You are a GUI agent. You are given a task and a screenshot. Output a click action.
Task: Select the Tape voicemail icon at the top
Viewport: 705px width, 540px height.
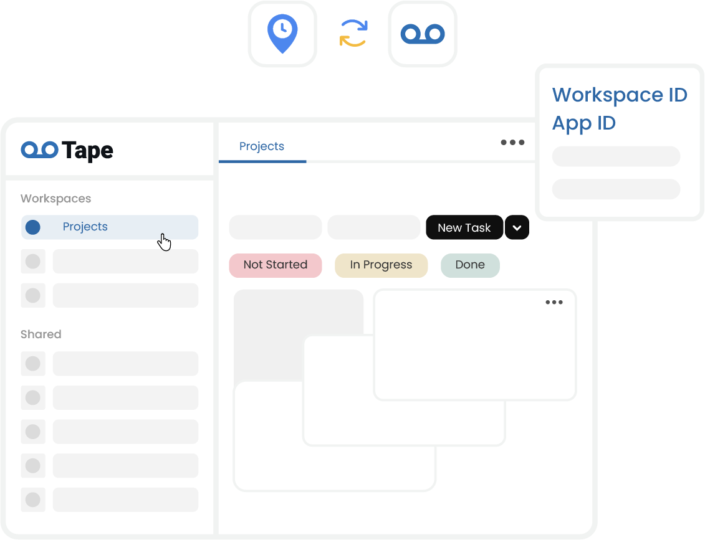point(423,34)
